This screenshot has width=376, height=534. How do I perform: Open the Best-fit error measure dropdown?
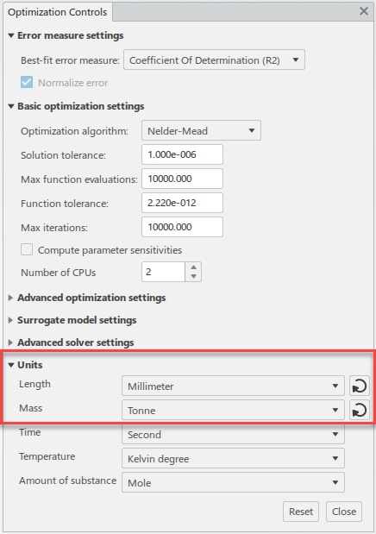coord(214,60)
